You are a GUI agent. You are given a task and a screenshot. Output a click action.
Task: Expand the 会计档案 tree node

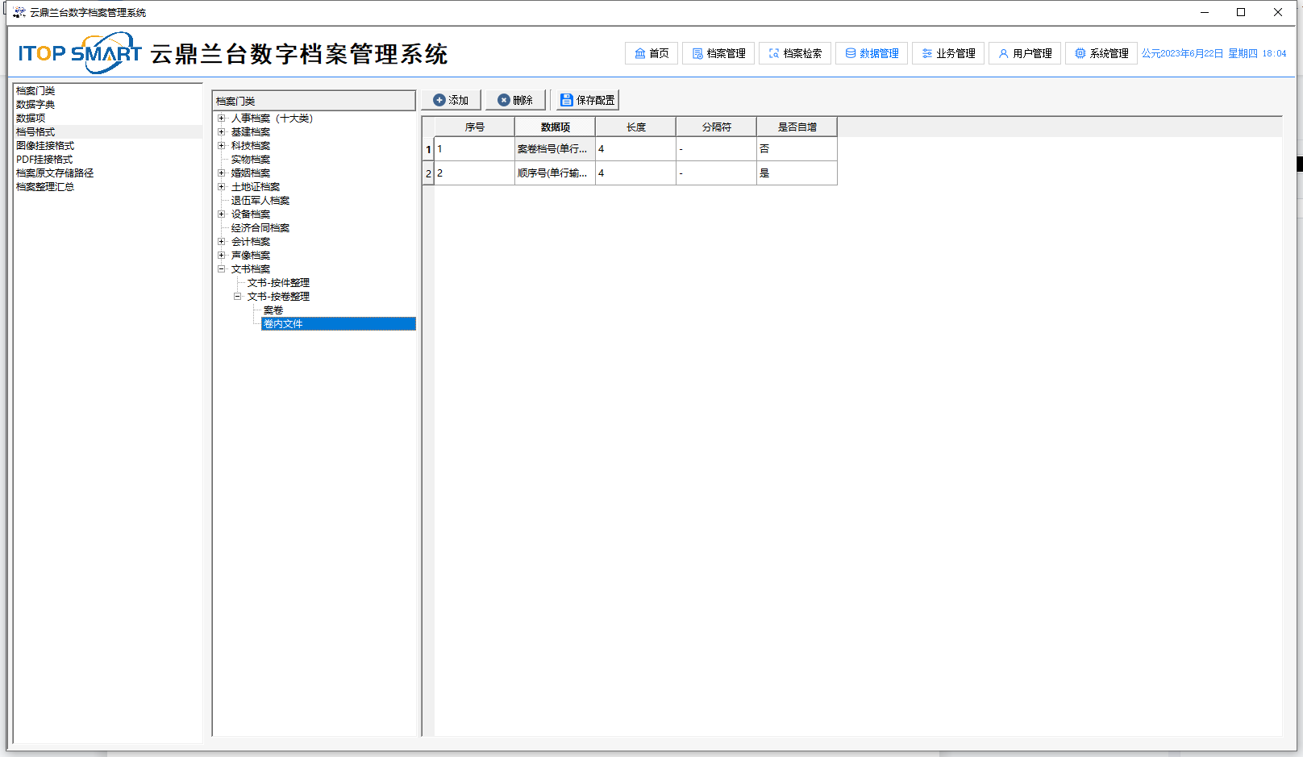click(222, 242)
